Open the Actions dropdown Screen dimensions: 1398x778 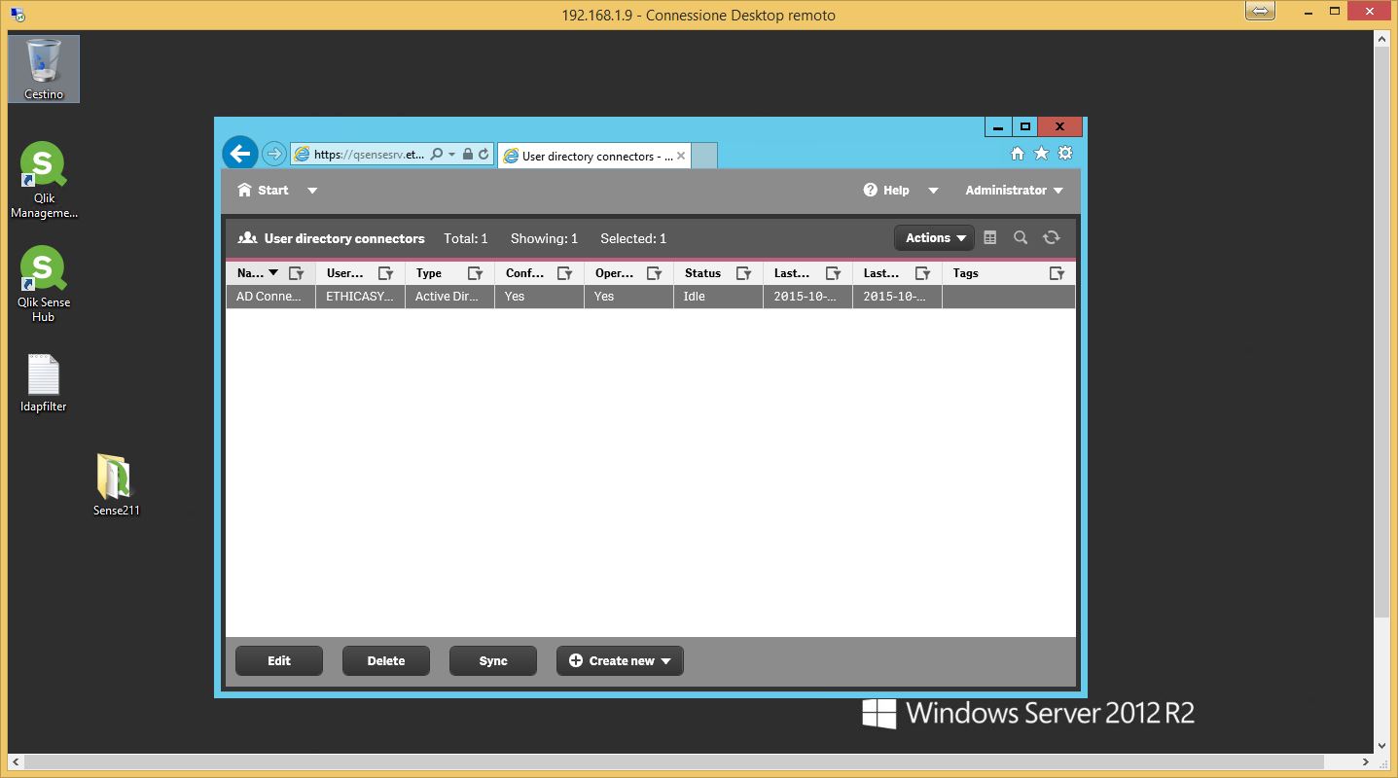934,238
